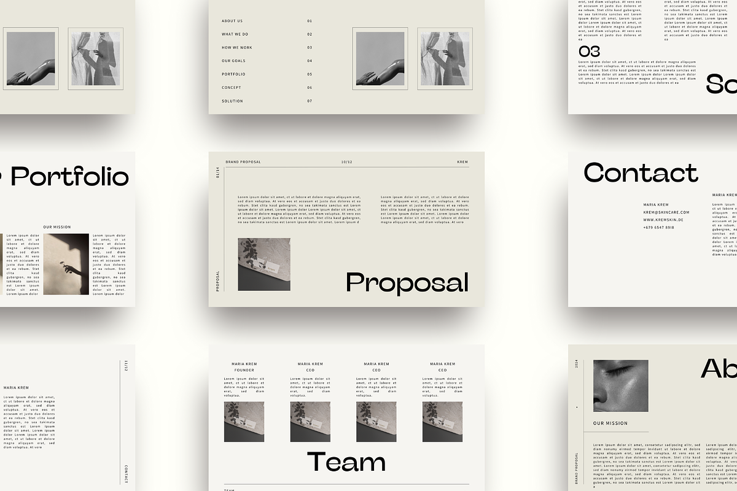Click the 'BRAND PROPOSAL' header on Proposal slide
The image size is (737, 491).
point(243,162)
